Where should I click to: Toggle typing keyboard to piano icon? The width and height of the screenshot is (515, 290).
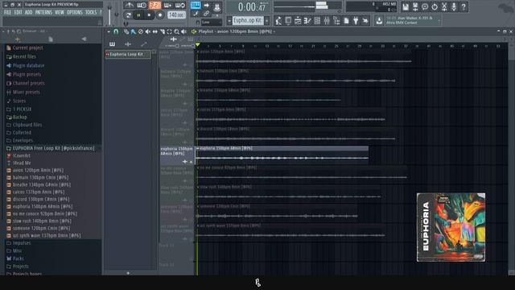196,6
